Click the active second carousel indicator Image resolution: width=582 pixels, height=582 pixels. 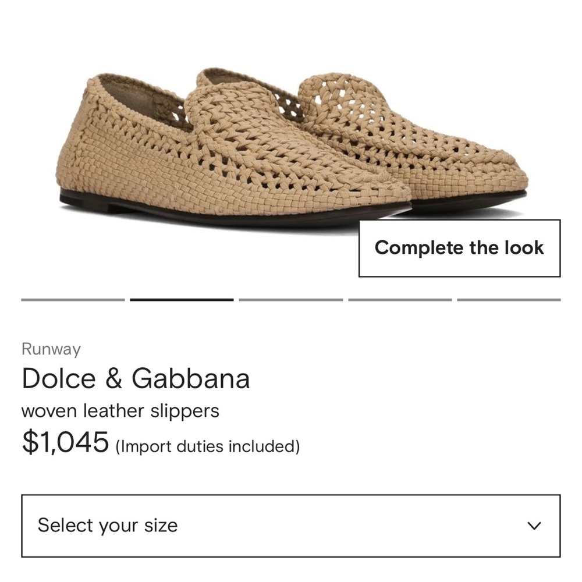tap(181, 299)
